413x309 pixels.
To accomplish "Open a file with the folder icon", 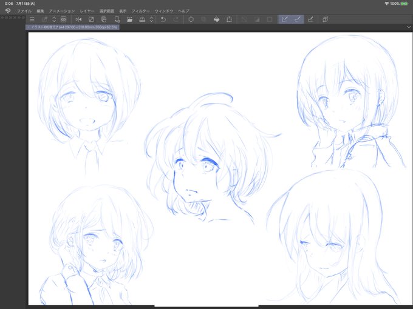I will point(129,19).
